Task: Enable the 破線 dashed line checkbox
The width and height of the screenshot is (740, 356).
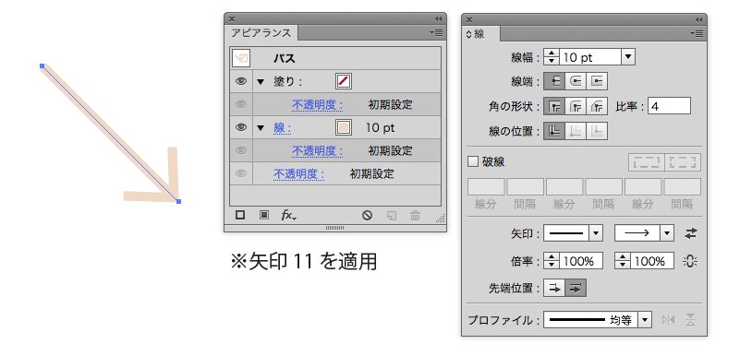Action: tap(473, 162)
